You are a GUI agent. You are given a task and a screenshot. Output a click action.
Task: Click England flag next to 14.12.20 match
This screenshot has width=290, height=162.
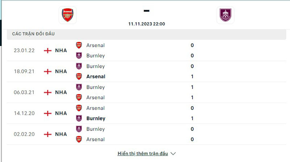pos(47,113)
